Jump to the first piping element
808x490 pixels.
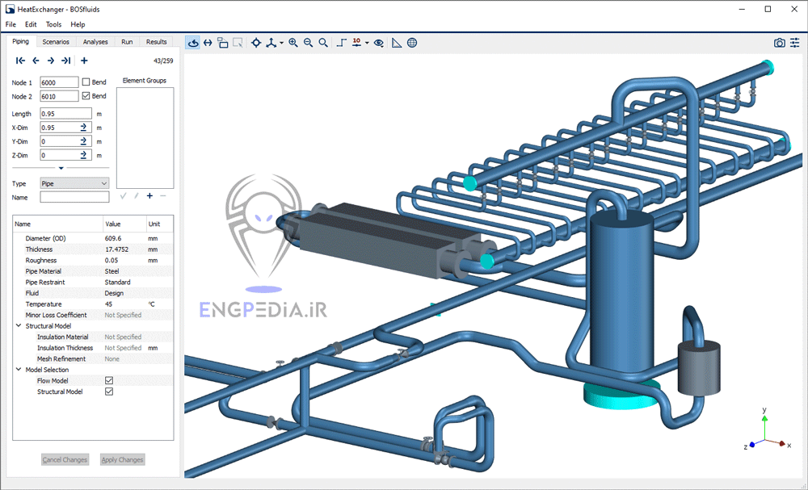pyautogui.click(x=20, y=61)
